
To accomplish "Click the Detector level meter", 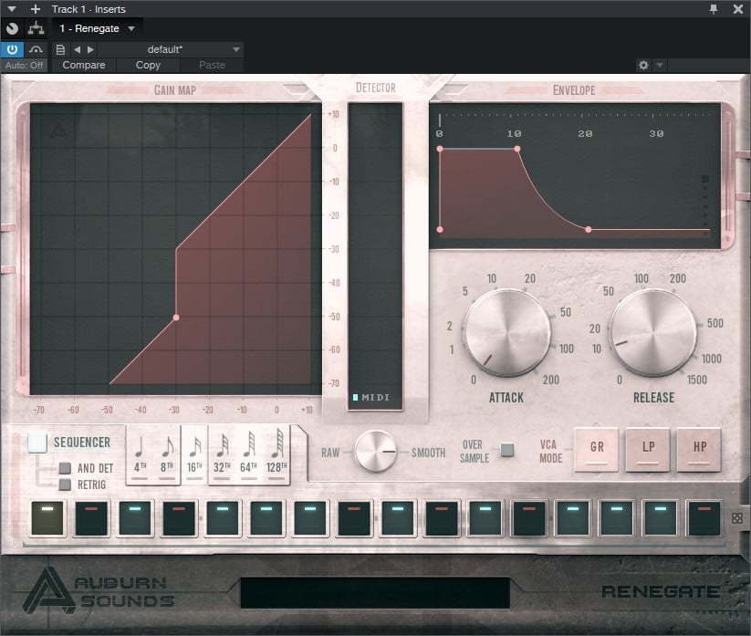I will click(x=375, y=256).
